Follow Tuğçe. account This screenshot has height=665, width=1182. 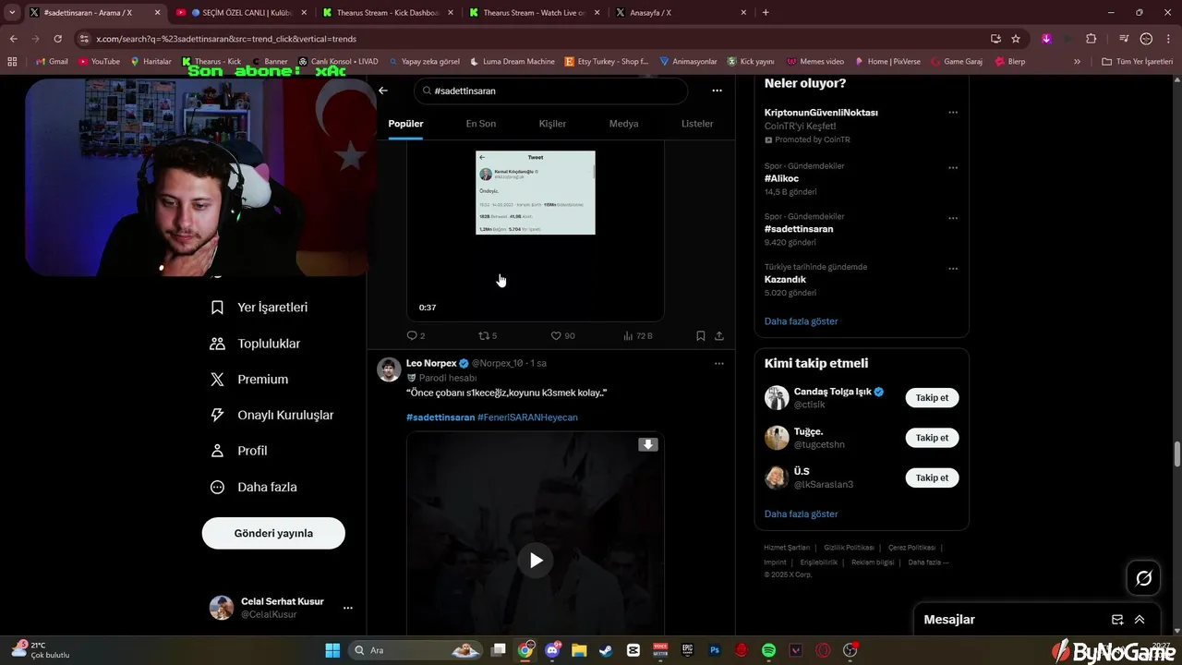(932, 438)
